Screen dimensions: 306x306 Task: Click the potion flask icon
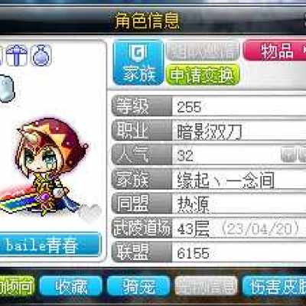click(x=41, y=55)
